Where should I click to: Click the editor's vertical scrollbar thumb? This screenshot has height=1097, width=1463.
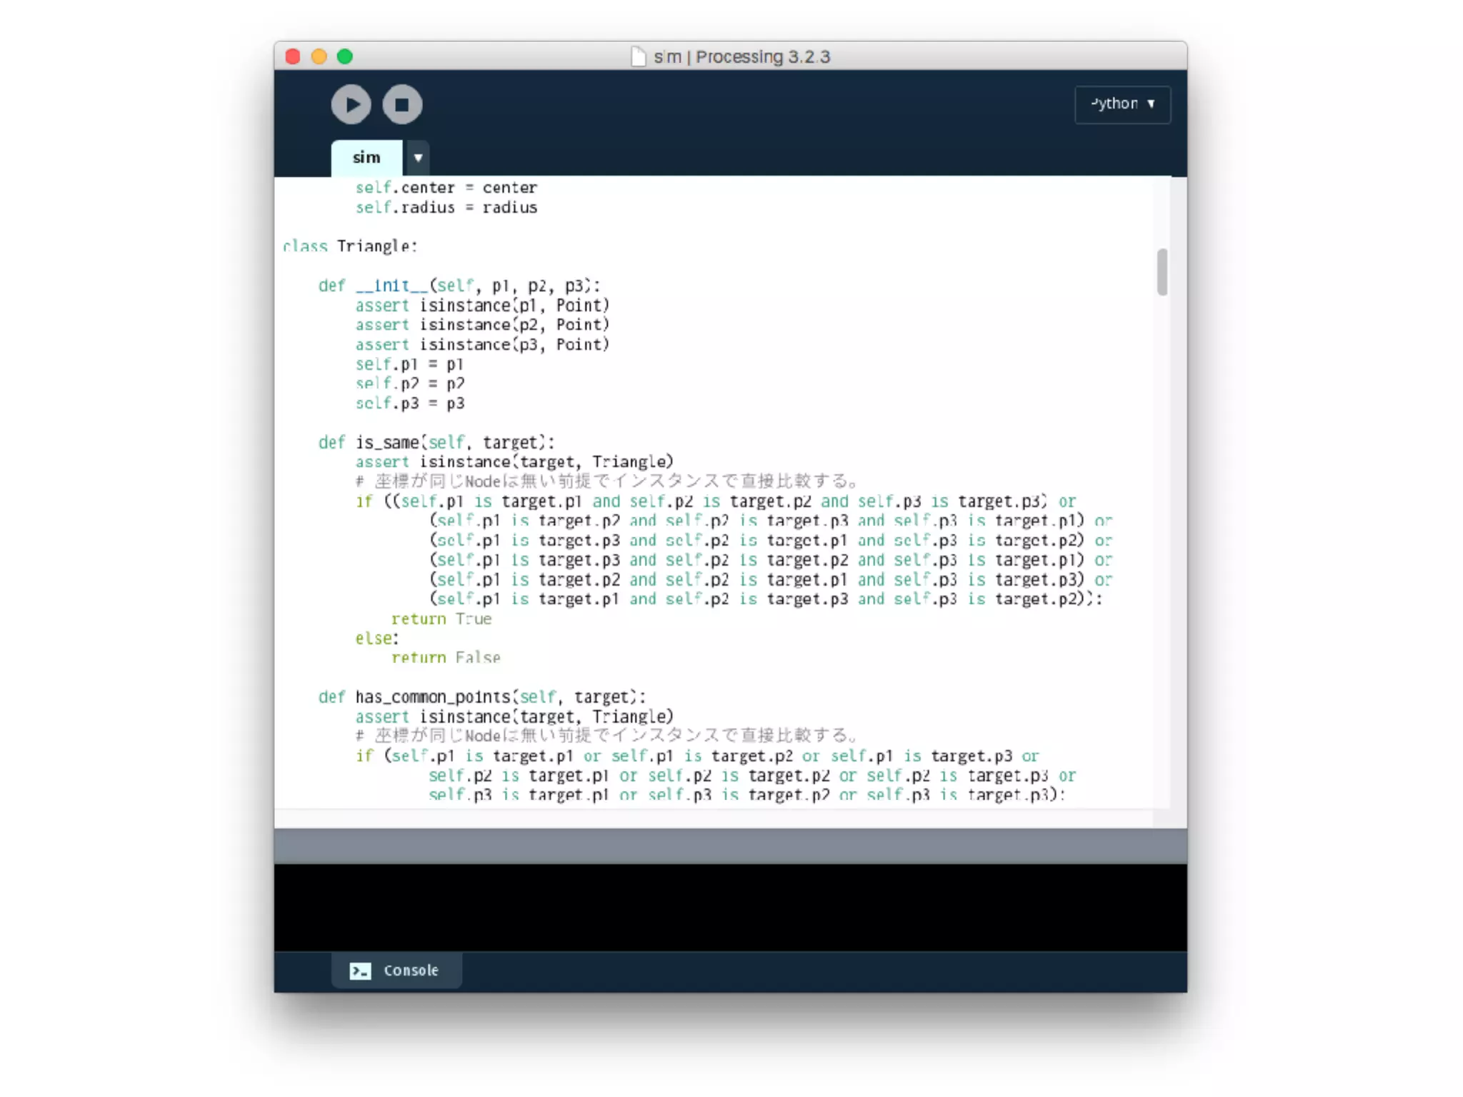click(x=1162, y=272)
